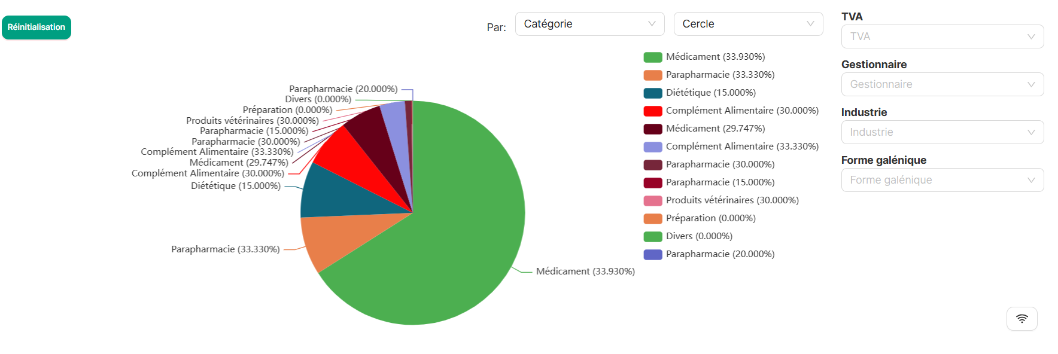
Task: Click pie label 'Divers (0.000%)' above chart
Action: [318, 99]
